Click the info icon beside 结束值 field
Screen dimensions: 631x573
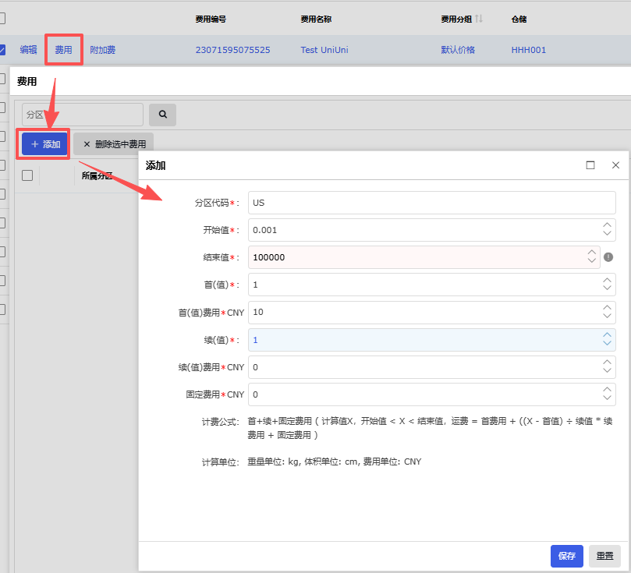pyautogui.click(x=608, y=256)
